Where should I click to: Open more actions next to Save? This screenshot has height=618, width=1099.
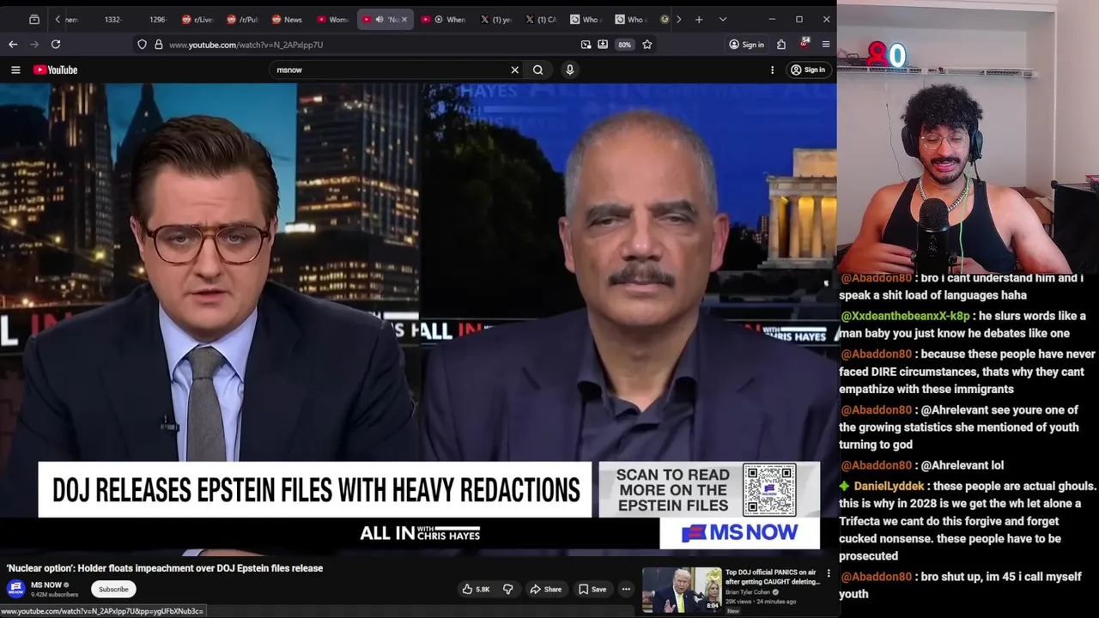[626, 589]
